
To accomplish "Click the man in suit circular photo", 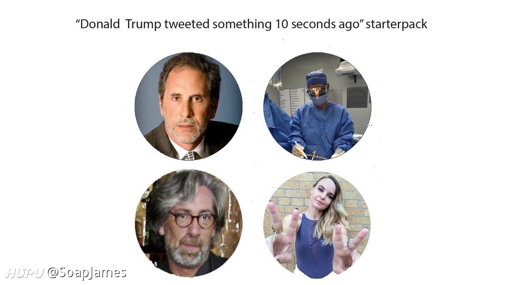I will tap(188, 106).
